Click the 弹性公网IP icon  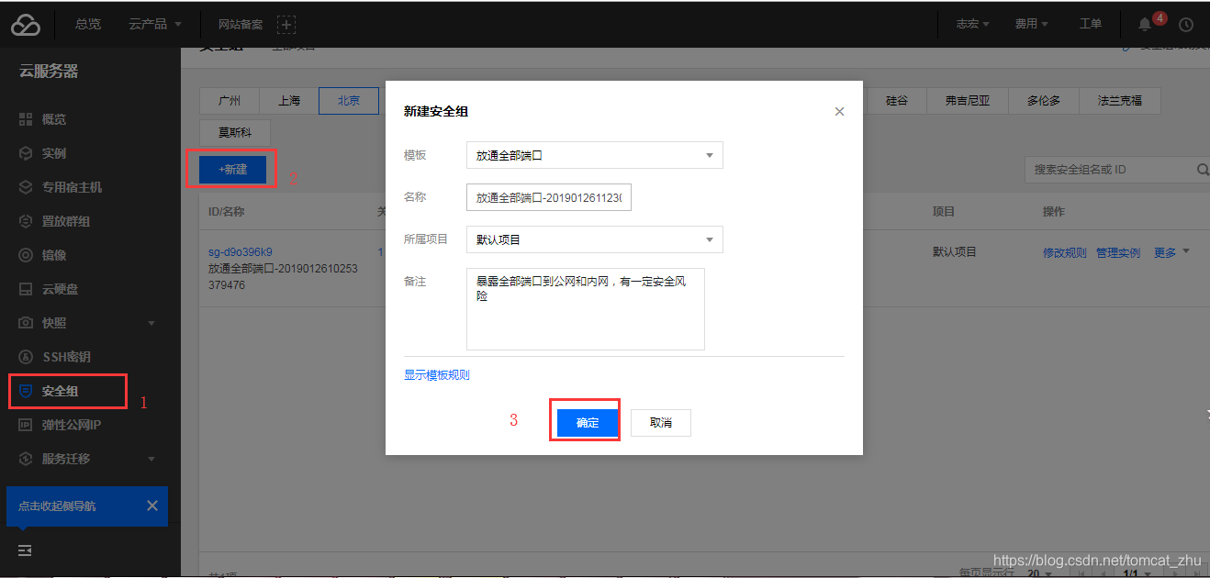(x=26, y=425)
